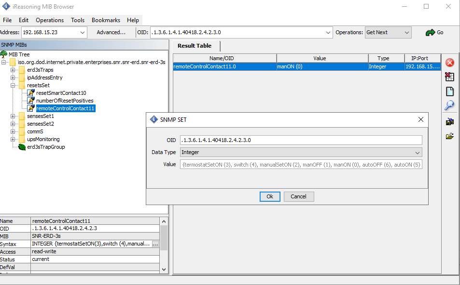Click the magnifier find icon in right toolbar
Screen dimensions: 460x285
click(449, 105)
